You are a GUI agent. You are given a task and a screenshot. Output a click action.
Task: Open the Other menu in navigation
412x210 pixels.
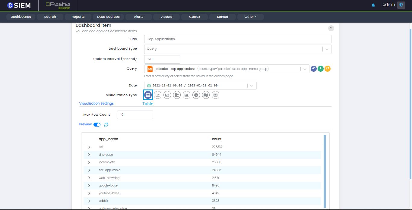250,17
